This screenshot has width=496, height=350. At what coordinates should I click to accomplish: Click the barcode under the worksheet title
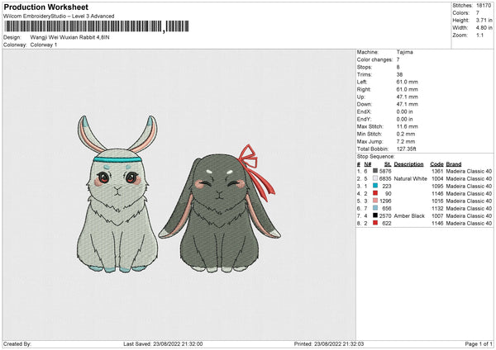coord(97,26)
